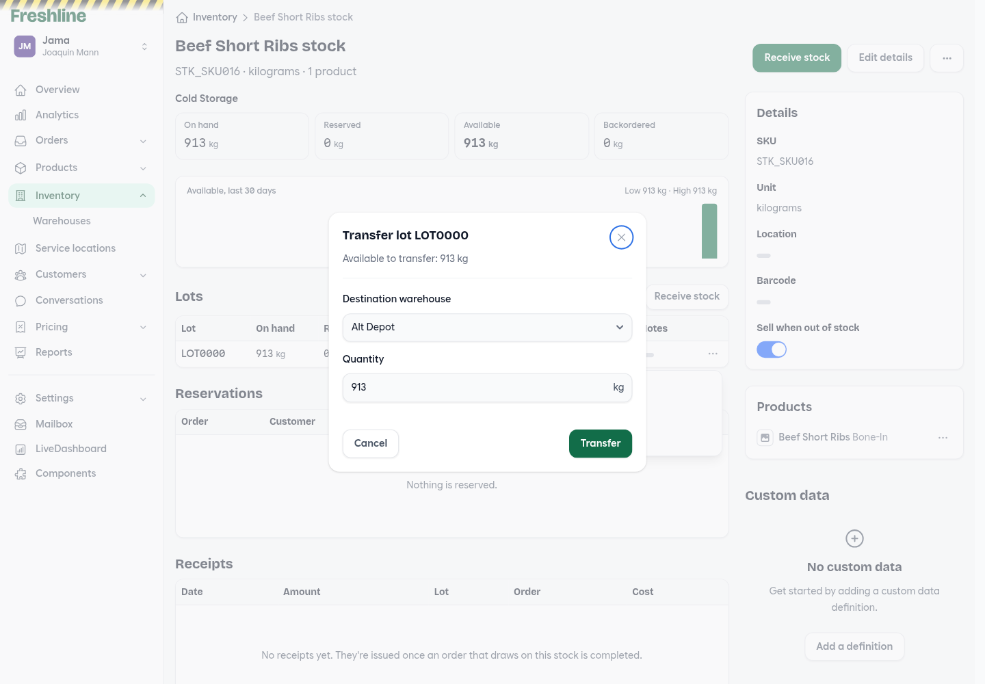
Task: Click the home icon in breadcrumb
Action: click(x=182, y=17)
